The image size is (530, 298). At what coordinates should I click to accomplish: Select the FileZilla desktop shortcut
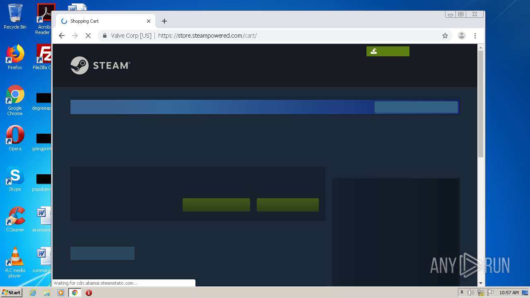click(43, 57)
